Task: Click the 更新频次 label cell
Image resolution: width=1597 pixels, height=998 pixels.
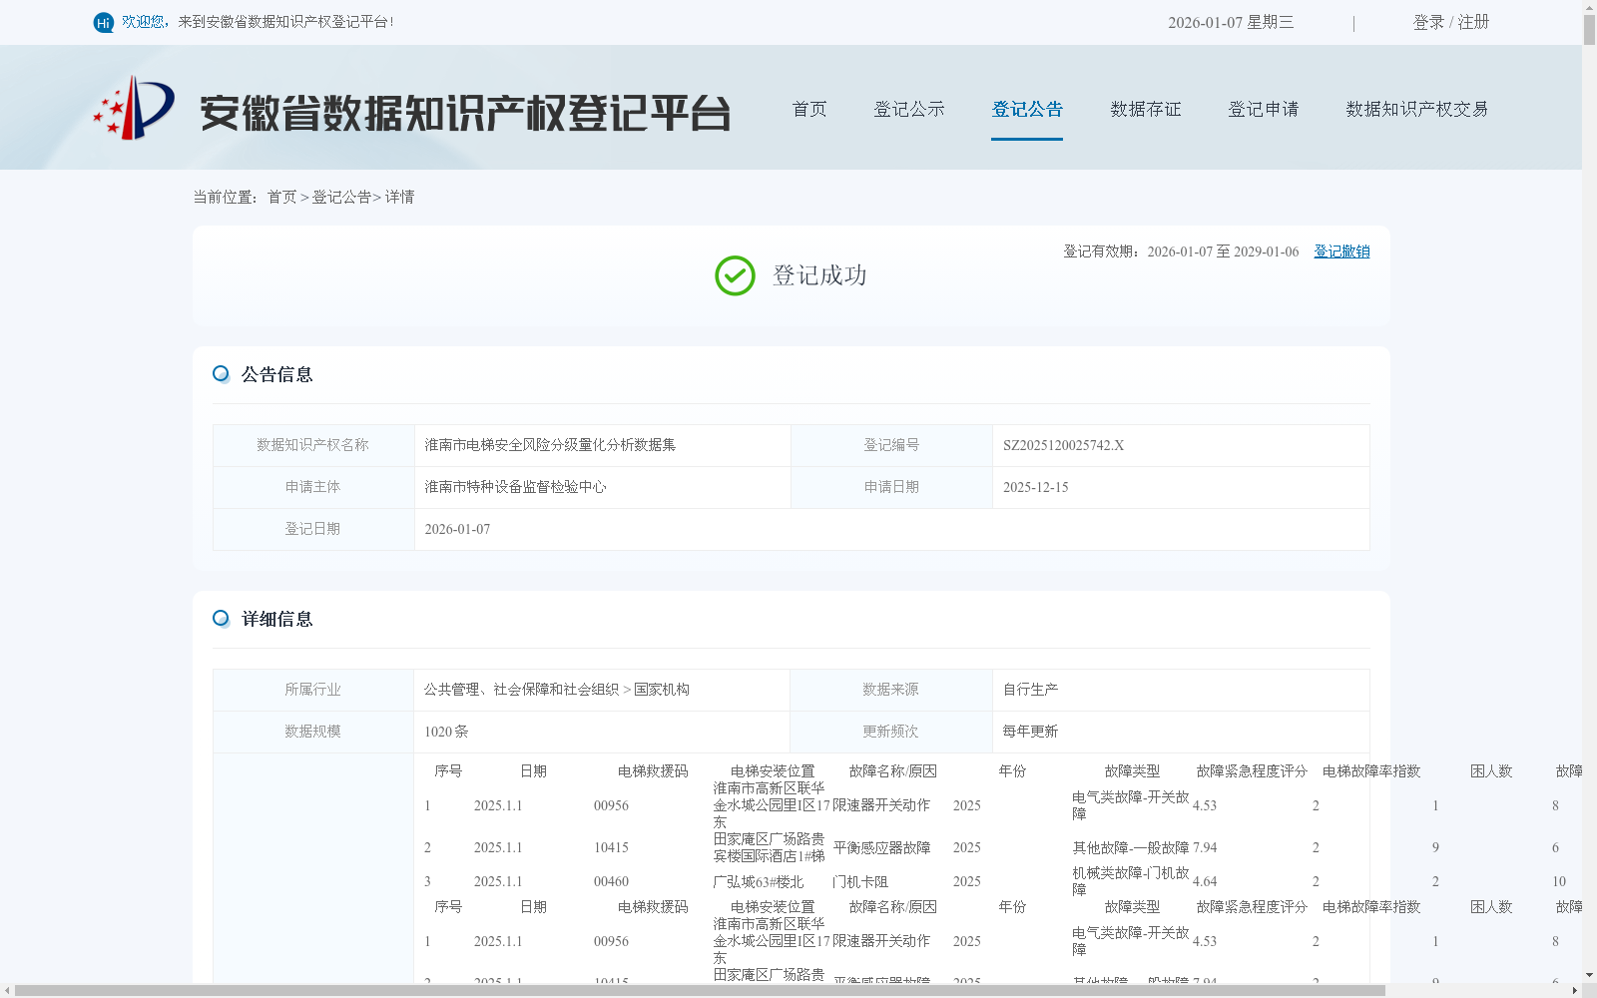Action: click(x=890, y=732)
